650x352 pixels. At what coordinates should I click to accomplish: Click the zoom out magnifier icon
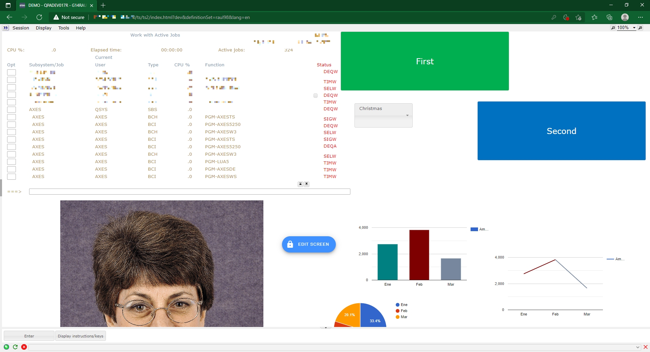click(613, 28)
